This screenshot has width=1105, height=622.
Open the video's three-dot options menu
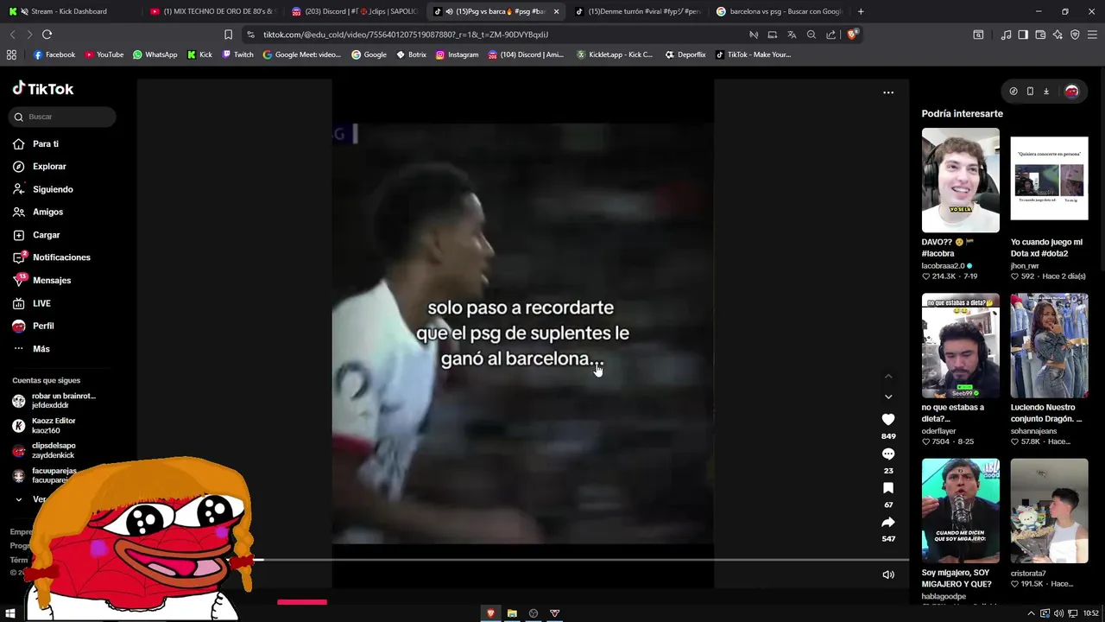pyautogui.click(x=888, y=92)
